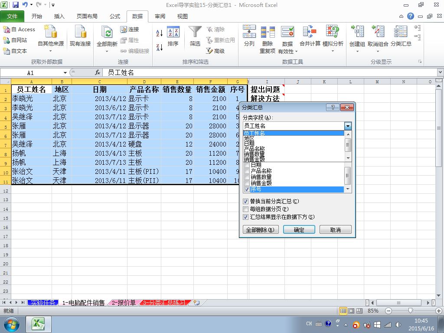Toggle 替换当前分类汇总 checkbox
This screenshot has height=333, width=444.
tap(245, 201)
